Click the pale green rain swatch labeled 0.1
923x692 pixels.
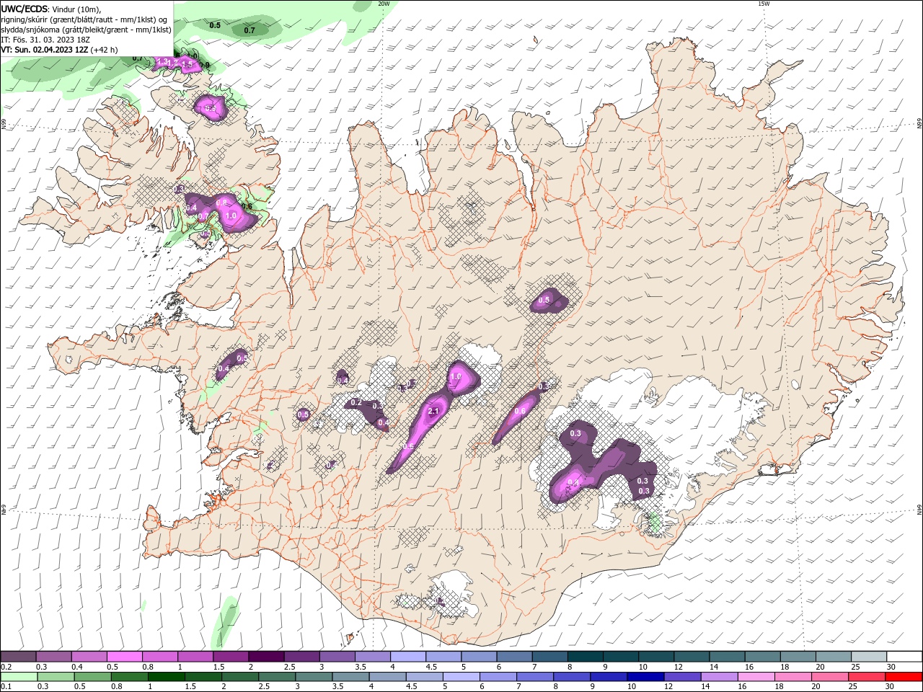coord(19,677)
